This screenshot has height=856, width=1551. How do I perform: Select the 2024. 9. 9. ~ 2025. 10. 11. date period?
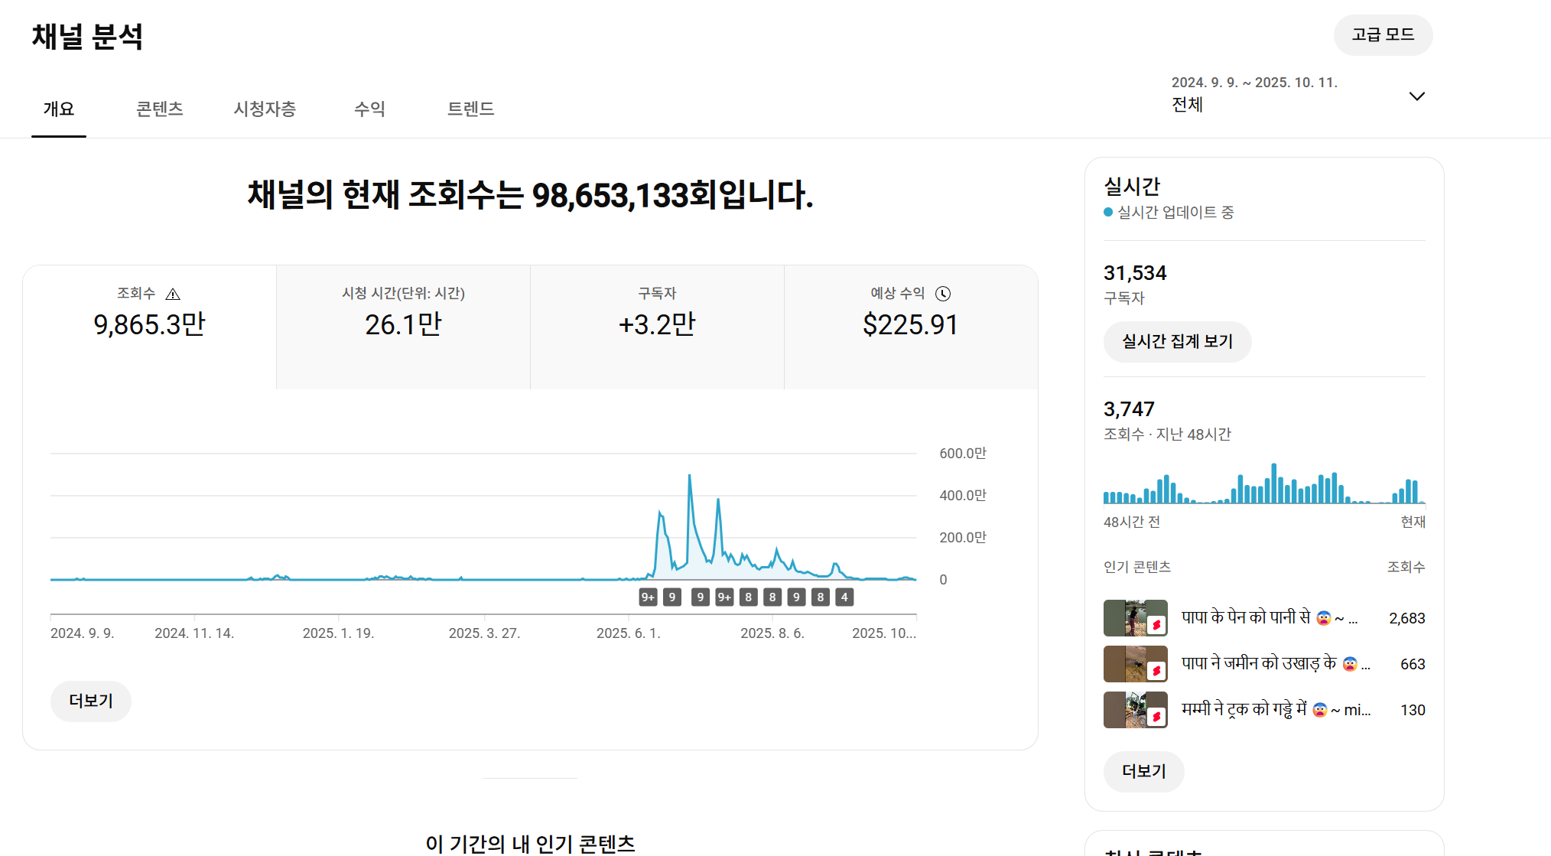coord(1254,93)
